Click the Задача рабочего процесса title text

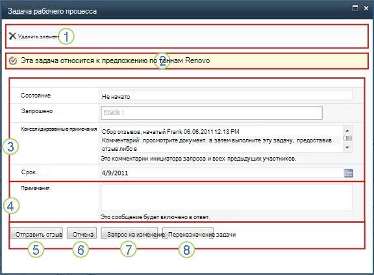52,11
